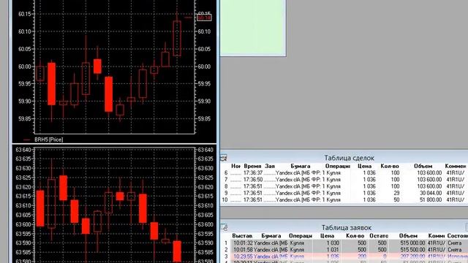468x263 pixels.
Task: Select trade row number 8
Action: pyautogui.click(x=344, y=186)
